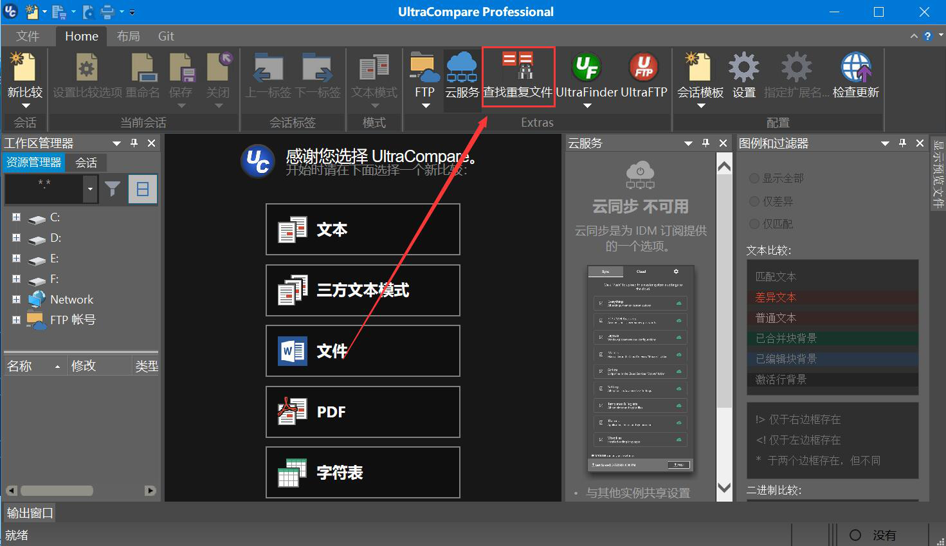The width and height of the screenshot is (946, 546).
Task: Switch to the 资源管理器 tab
Action: tap(34, 162)
